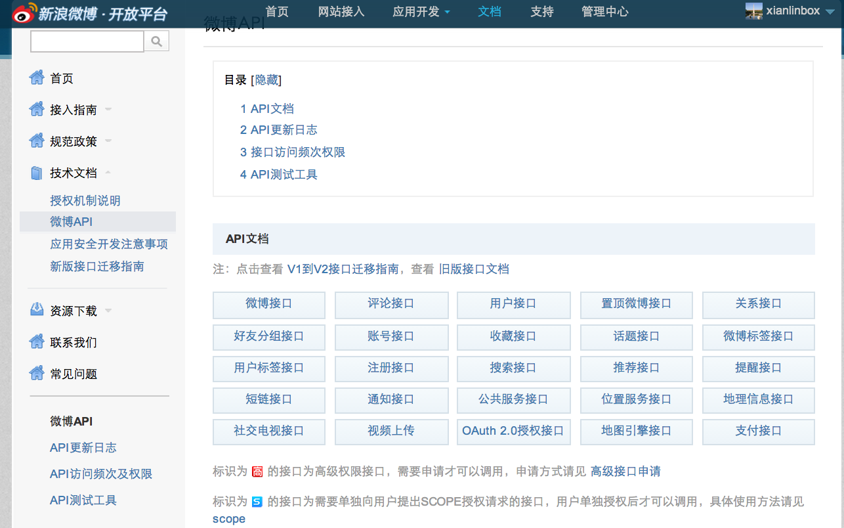Click the 地理信息接口 button
Screen dimensions: 844x528
pos(759,400)
